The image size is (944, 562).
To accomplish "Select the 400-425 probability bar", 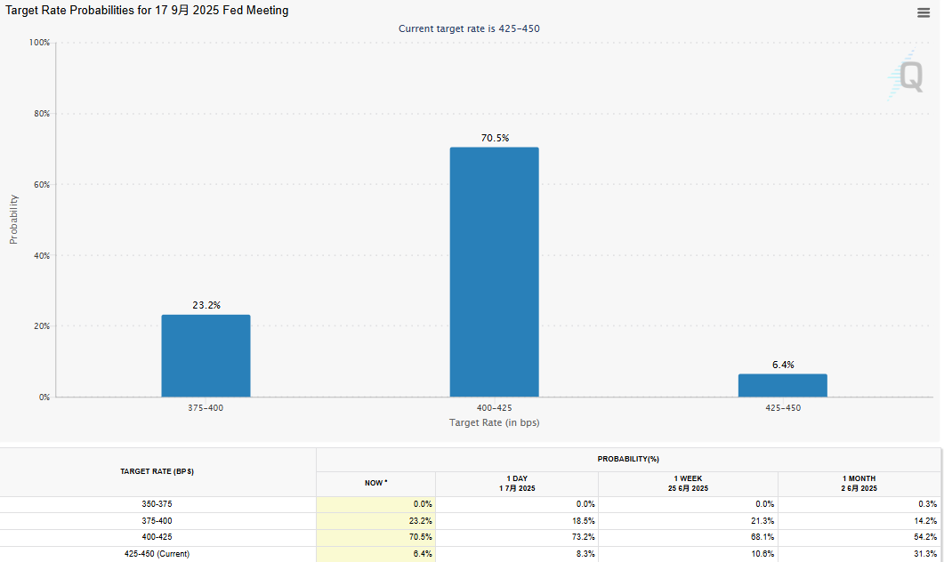I will tap(494, 271).
